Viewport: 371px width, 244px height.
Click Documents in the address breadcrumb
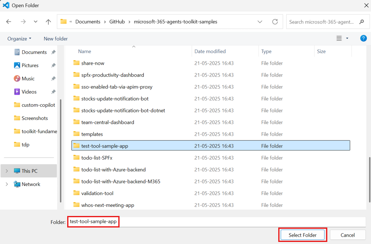tap(88, 22)
